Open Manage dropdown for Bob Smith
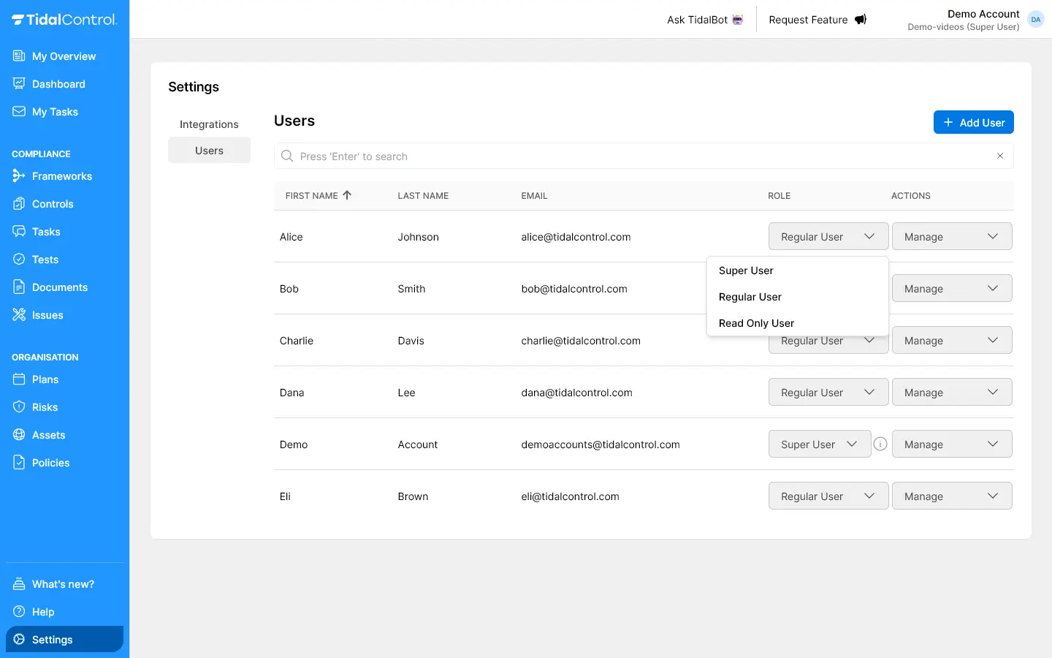Screen dimensions: 1052x658 click(x=951, y=289)
